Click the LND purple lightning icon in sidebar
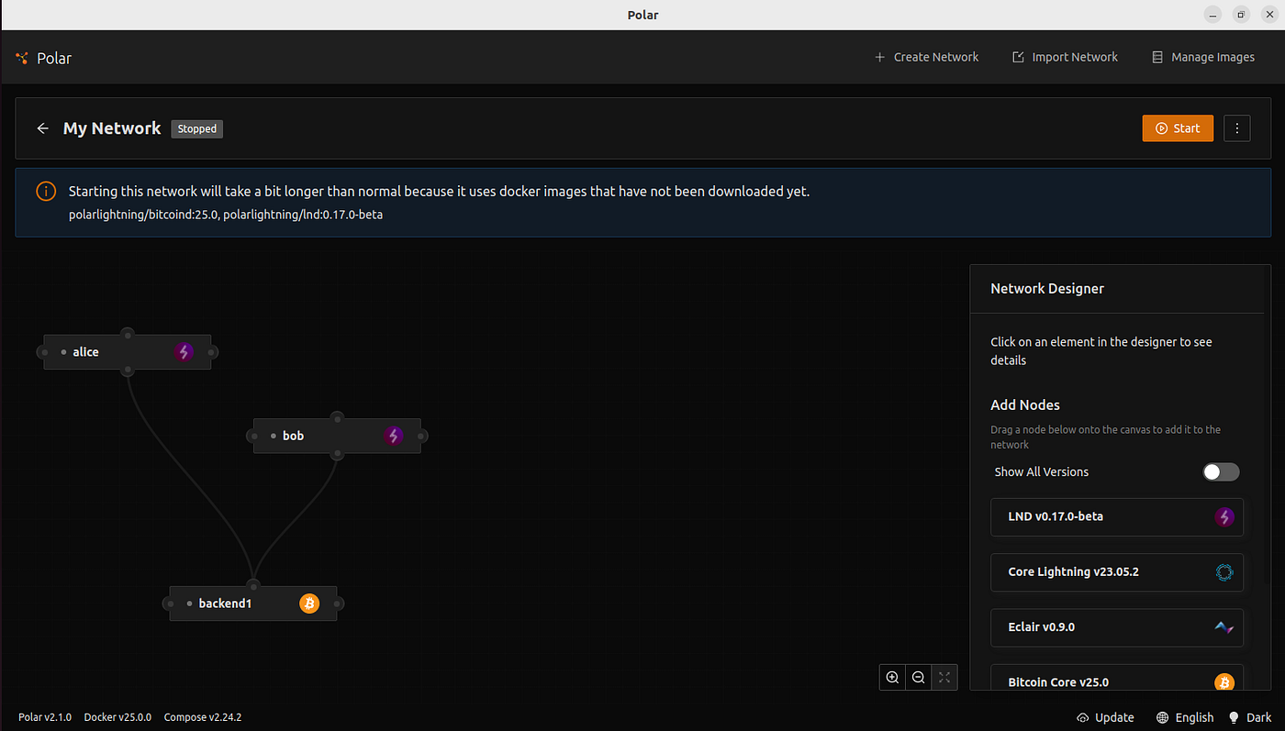This screenshot has height=731, width=1285. [x=1224, y=517]
